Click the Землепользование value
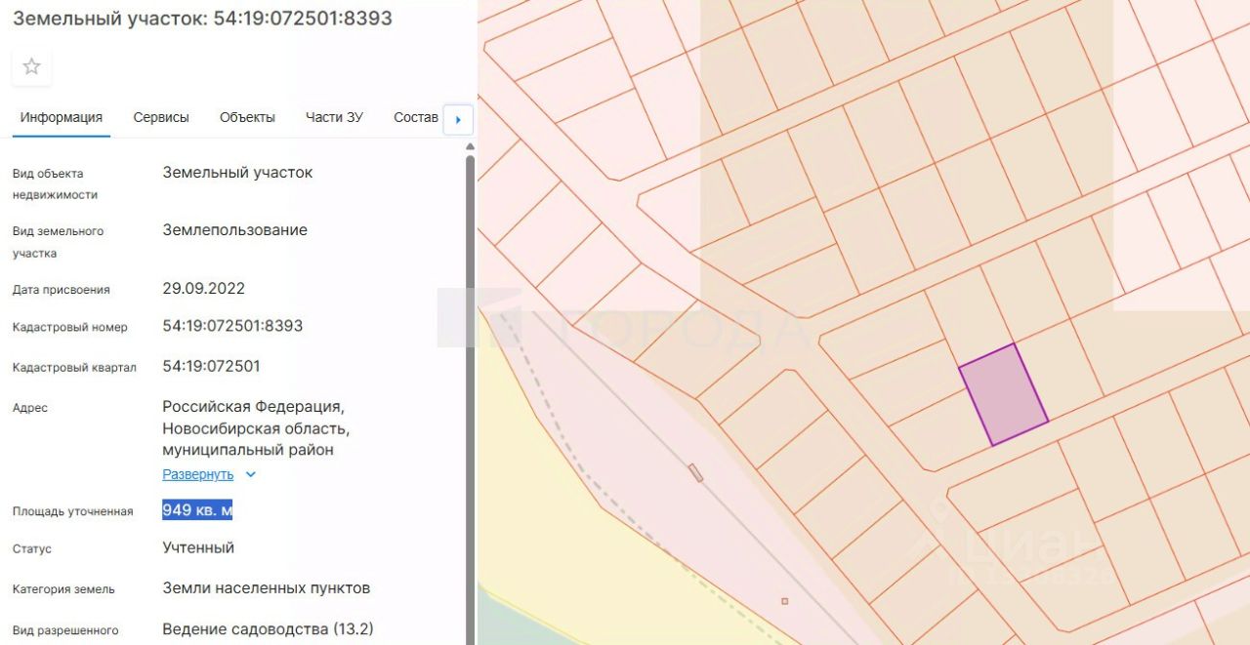This screenshot has width=1250, height=645. click(x=234, y=230)
